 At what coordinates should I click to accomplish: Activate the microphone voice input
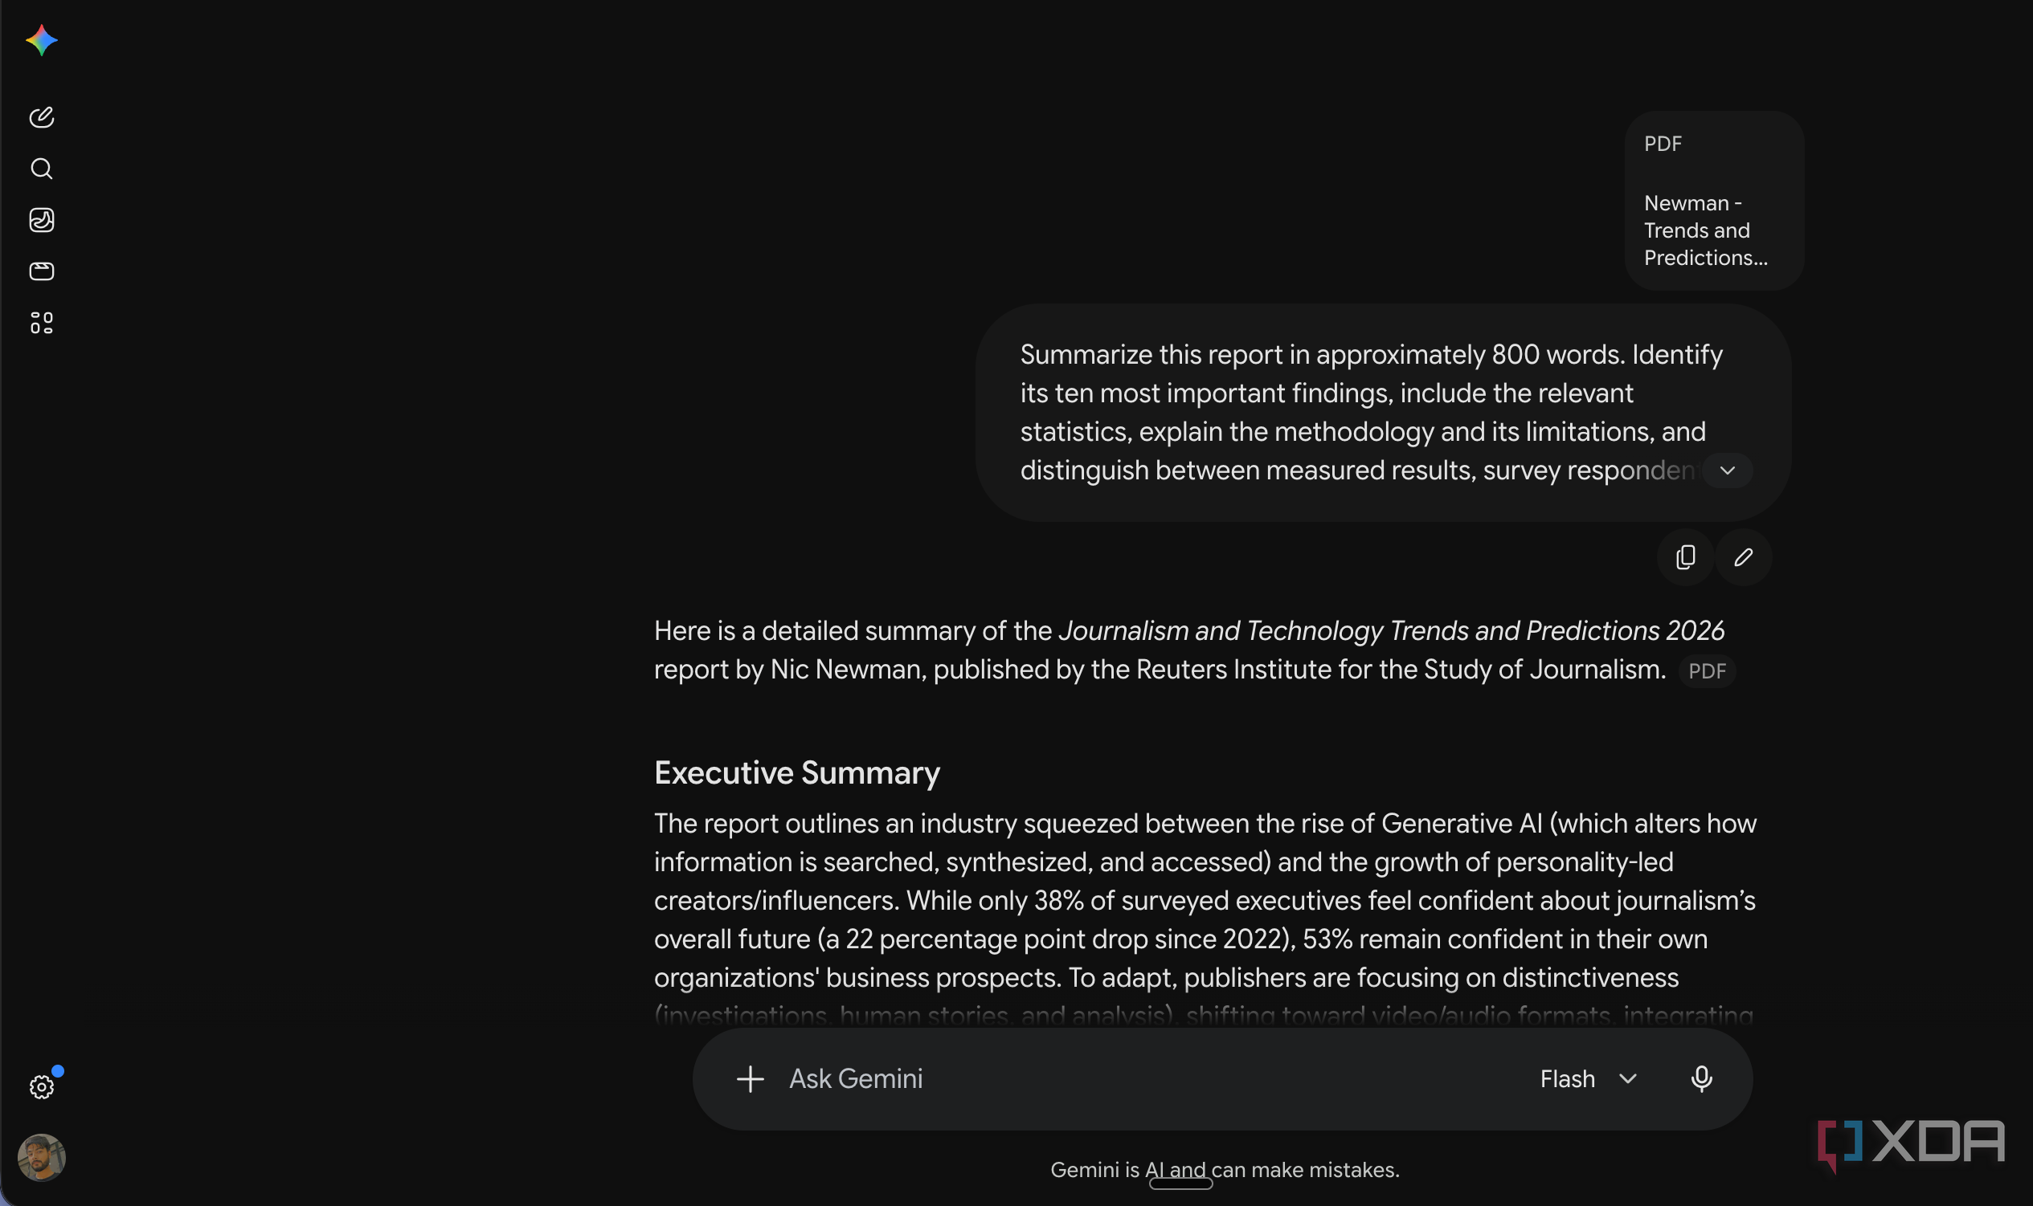pos(1701,1078)
